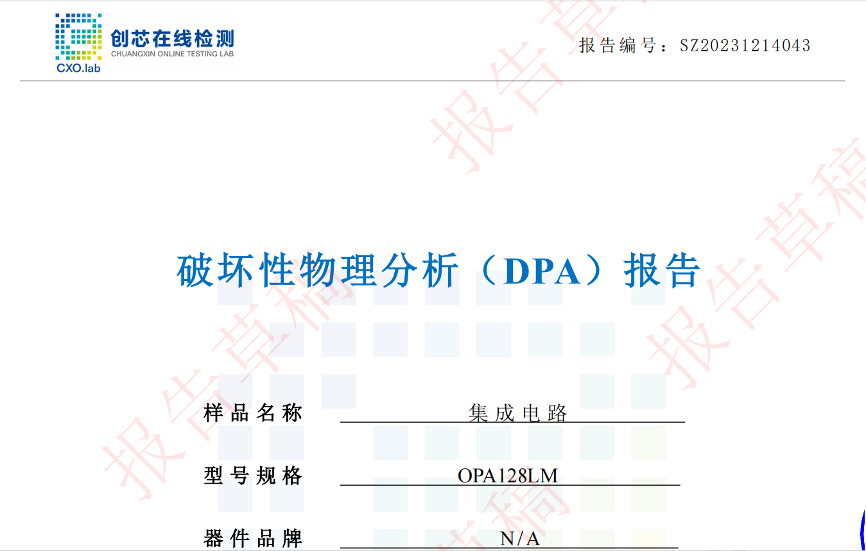Click the CXO.lab pixel-grid logo icon
The width and height of the screenshot is (866, 551).
pyautogui.click(x=78, y=37)
